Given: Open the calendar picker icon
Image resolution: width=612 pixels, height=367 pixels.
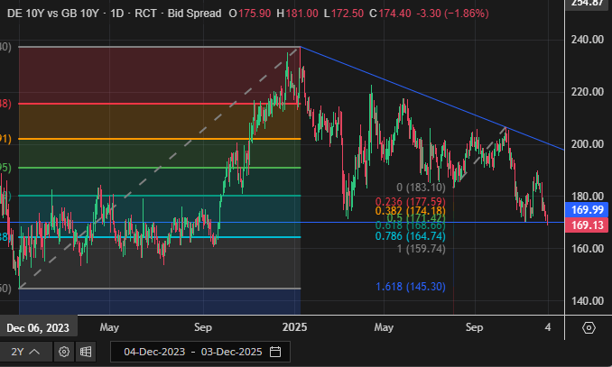Looking at the screenshot, I should tap(274, 352).
